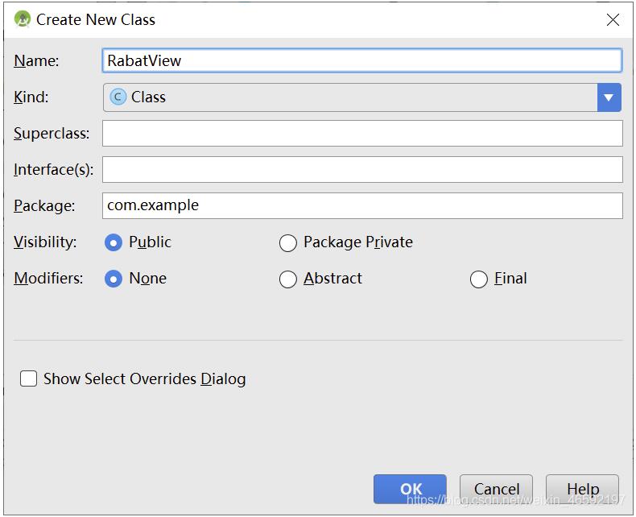636x517 pixels.
Task: Select the None modifier option
Action: [x=114, y=279]
